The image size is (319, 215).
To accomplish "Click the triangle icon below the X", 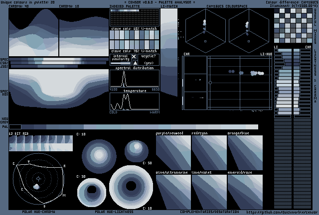I will [x=134, y=63].
